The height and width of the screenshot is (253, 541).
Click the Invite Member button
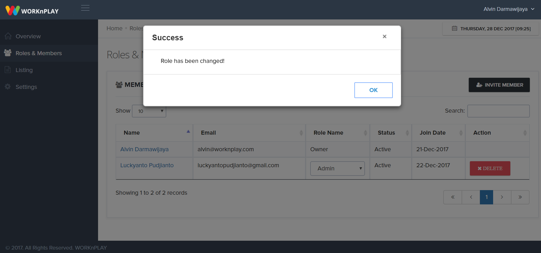(x=499, y=85)
